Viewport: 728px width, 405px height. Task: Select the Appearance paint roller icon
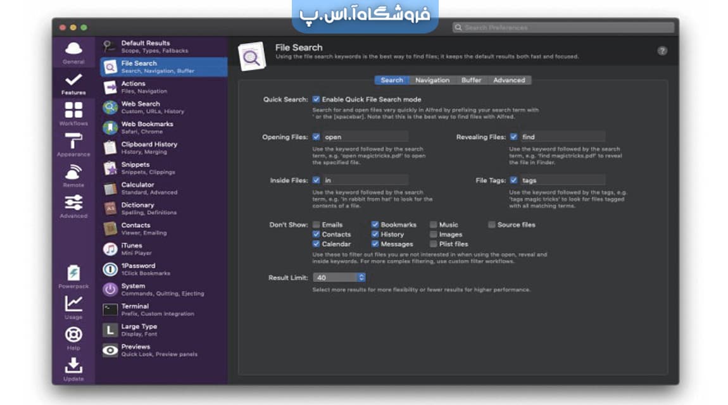pyautogui.click(x=73, y=142)
